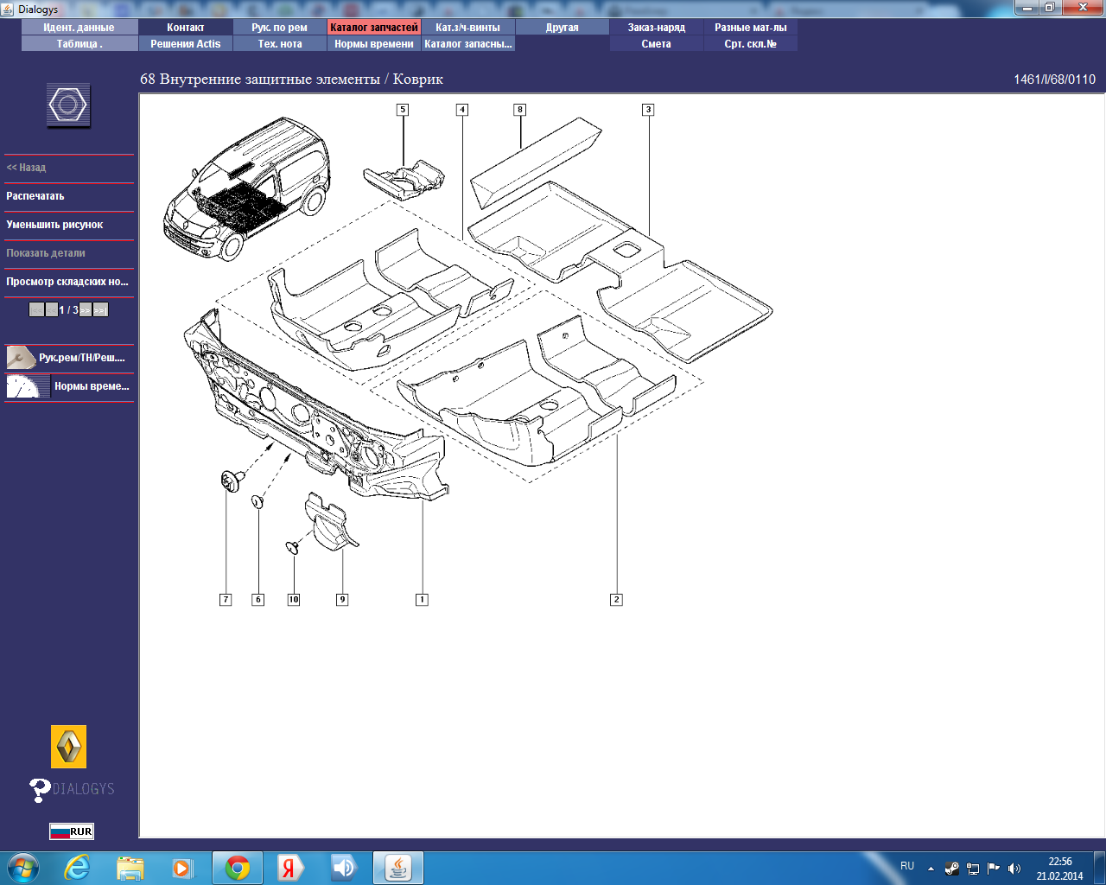Click the hexagon nut home icon
Image resolution: width=1106 pixels, height=885 pixels.
(x=68, y=105)
